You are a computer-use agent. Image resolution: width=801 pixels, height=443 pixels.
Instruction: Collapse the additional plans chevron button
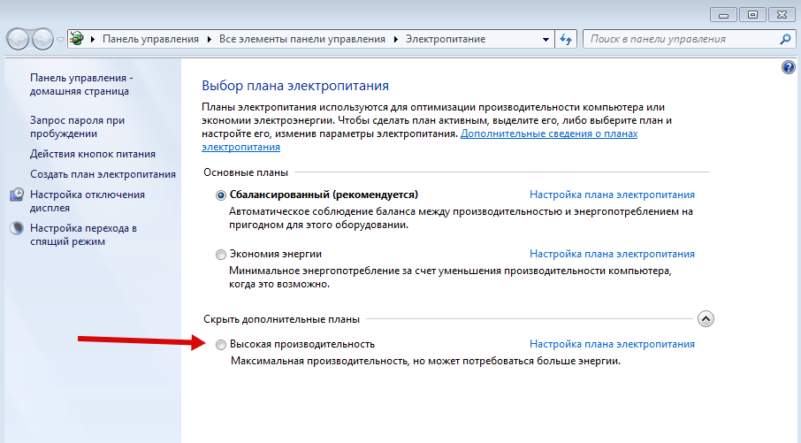[x=706, y=319]
